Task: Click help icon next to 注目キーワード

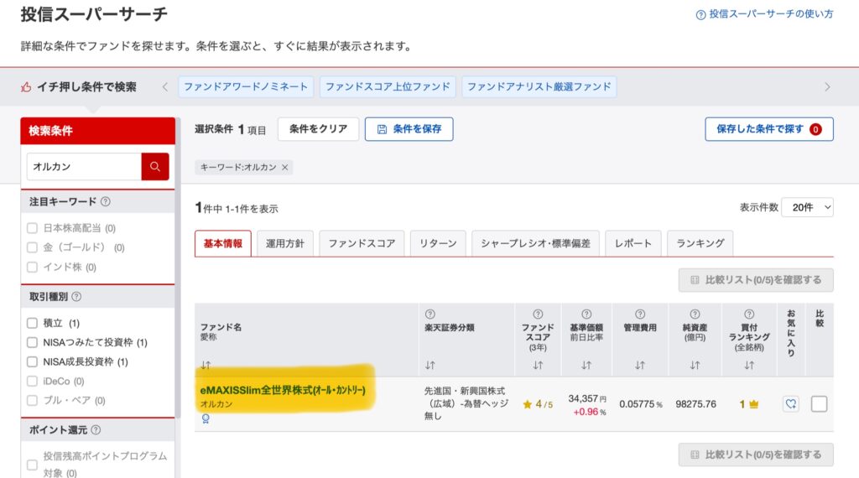Action: [x=105, y=202]
